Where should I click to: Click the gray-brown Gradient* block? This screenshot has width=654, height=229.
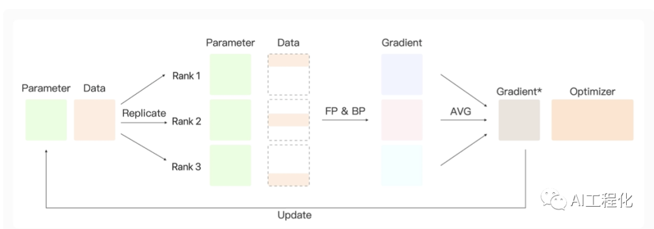pyautogui.click(x=520, y=120)
